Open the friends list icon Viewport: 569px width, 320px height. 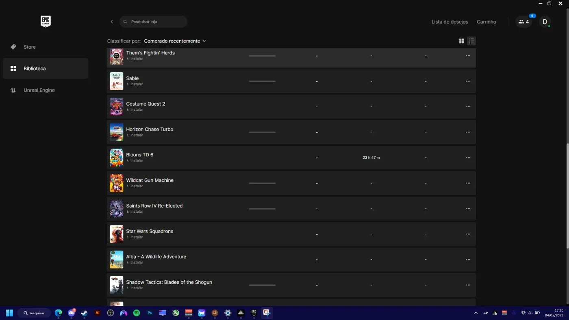tap(523, 22)
